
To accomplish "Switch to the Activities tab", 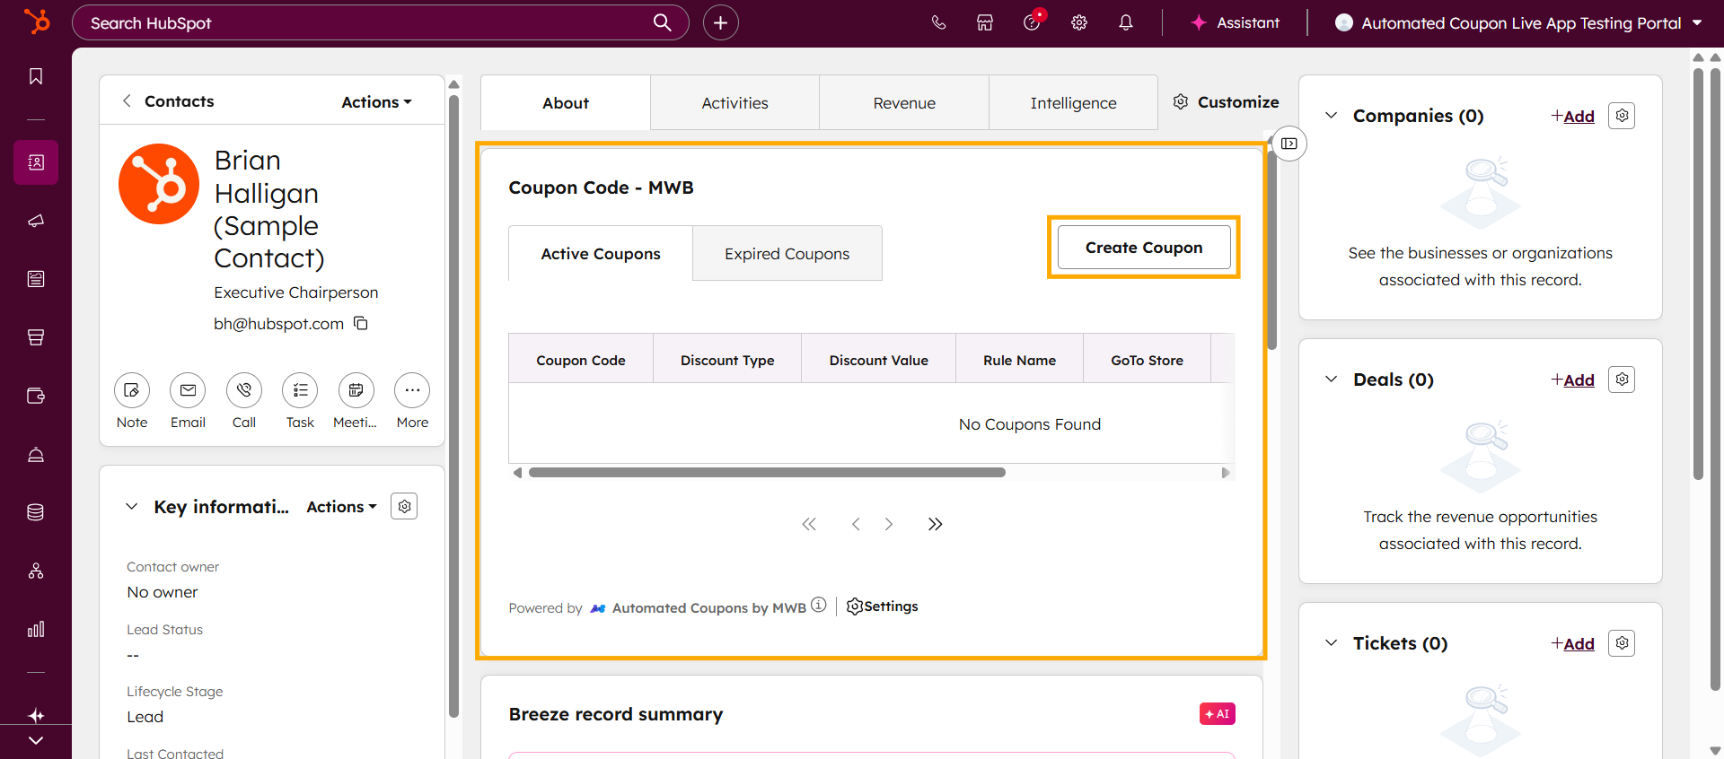I will (734, 103).
